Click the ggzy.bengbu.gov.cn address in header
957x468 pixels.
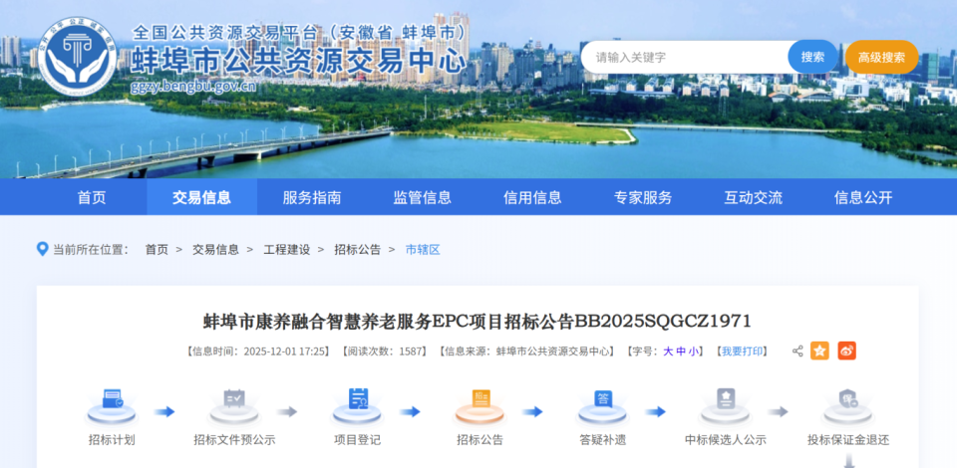(x=192, y=86)
